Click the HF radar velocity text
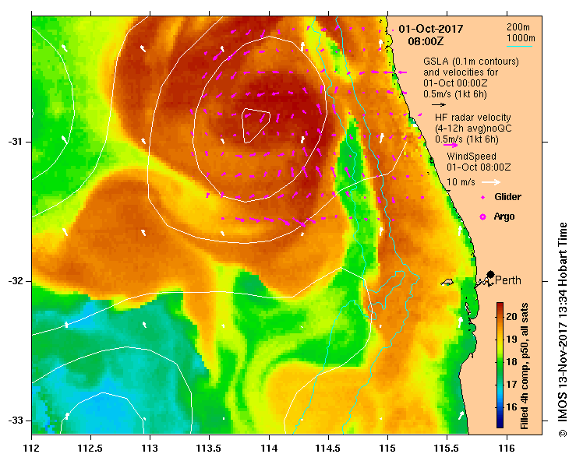Image resolution: width=576 pixels, height=461 pixels. (x=473, y=118)
